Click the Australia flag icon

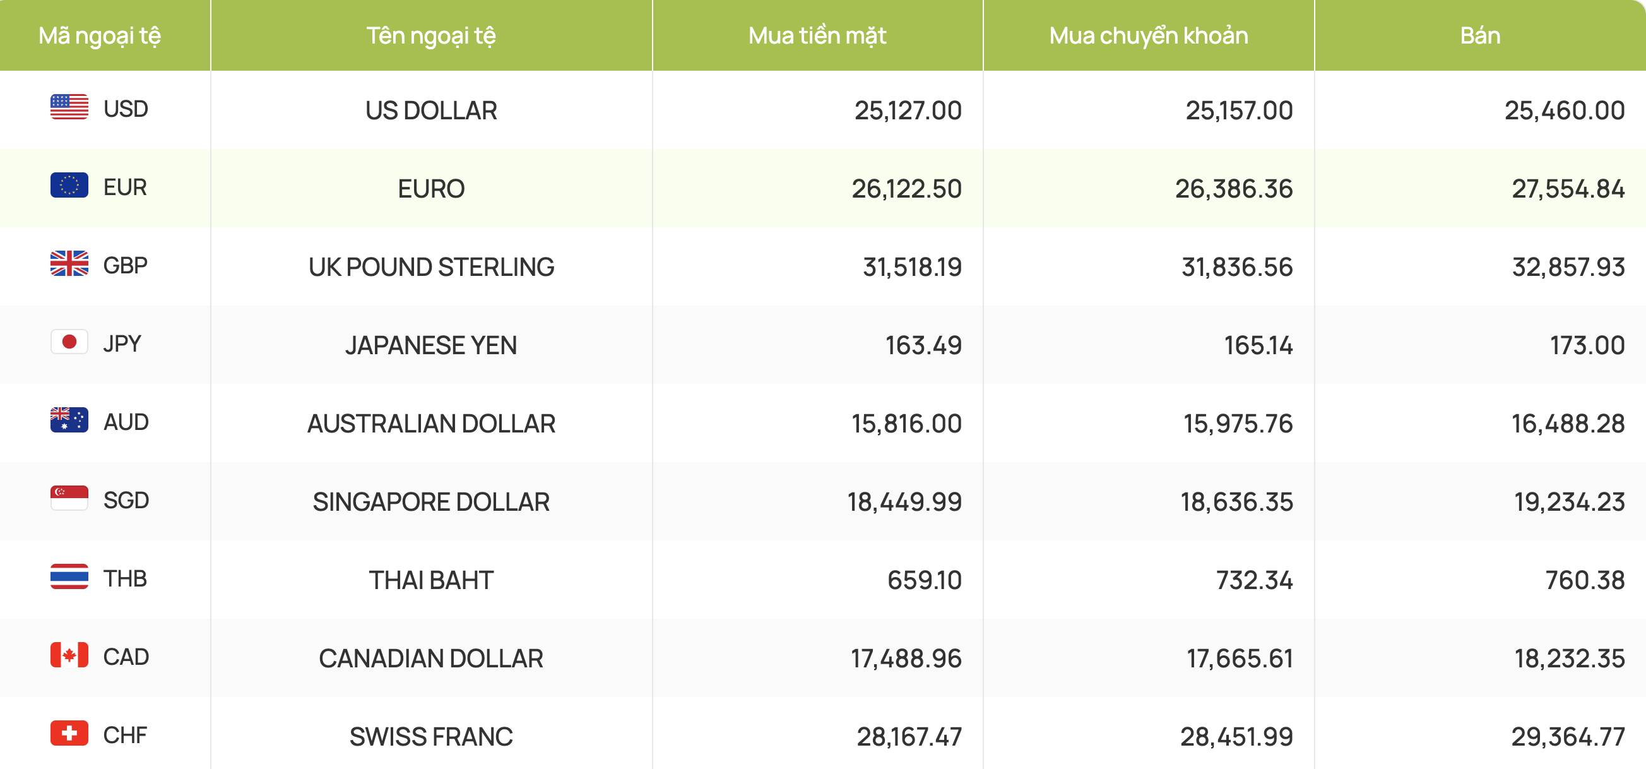[69, 420]
